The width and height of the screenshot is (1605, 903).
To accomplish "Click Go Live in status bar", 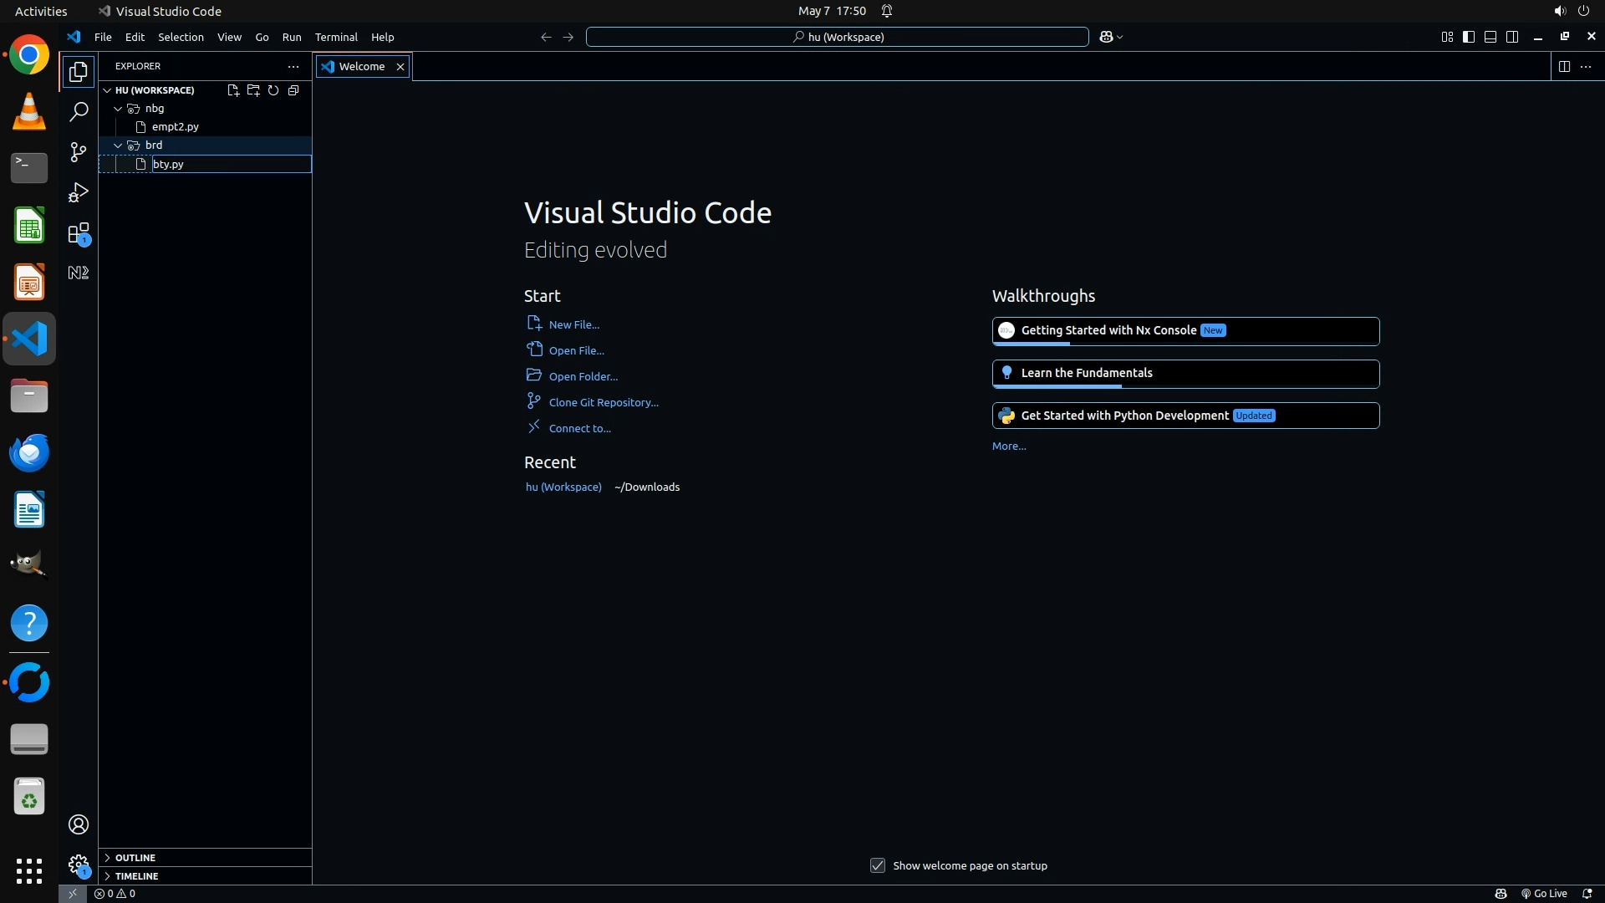I will click(x=1544, y=894).
